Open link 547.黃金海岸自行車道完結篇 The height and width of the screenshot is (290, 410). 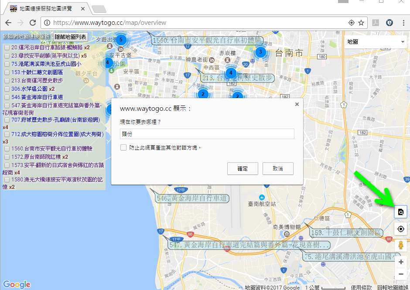(52, 109)
